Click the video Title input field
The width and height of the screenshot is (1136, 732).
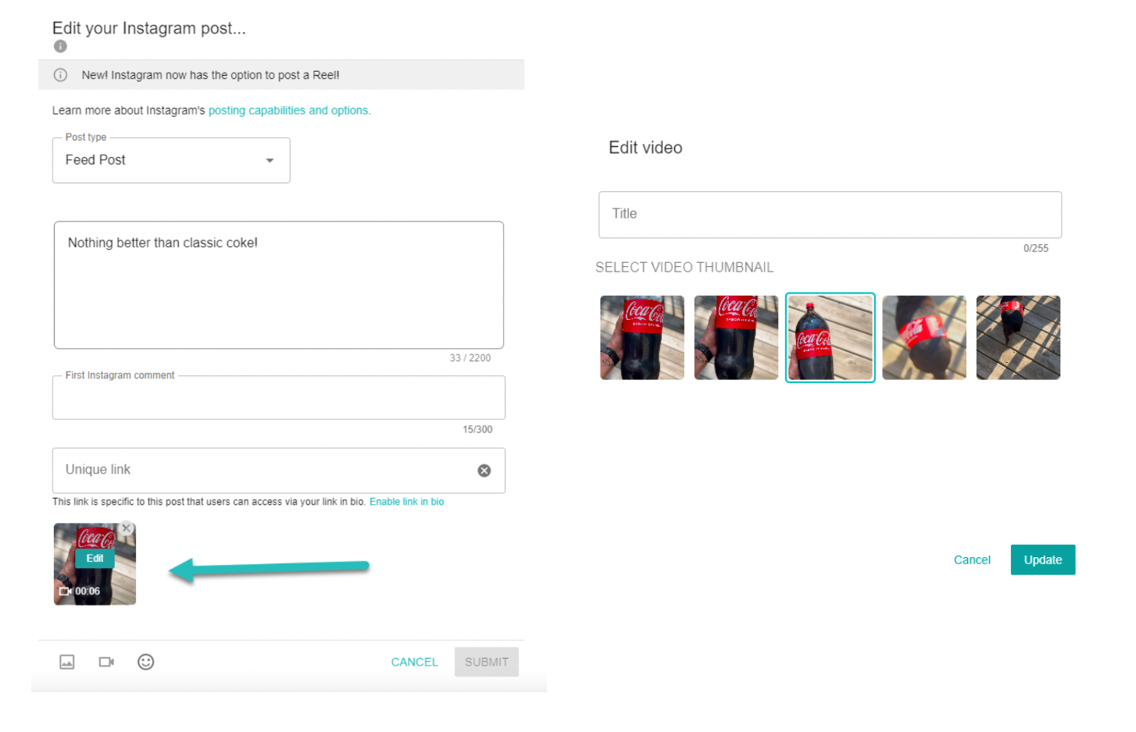tap(830, 215)
